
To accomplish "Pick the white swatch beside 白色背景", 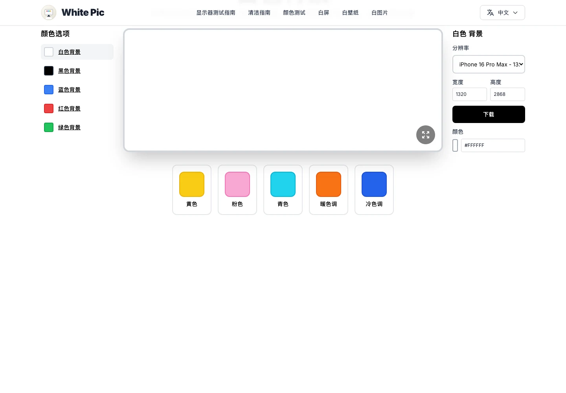I will point(49,52).
